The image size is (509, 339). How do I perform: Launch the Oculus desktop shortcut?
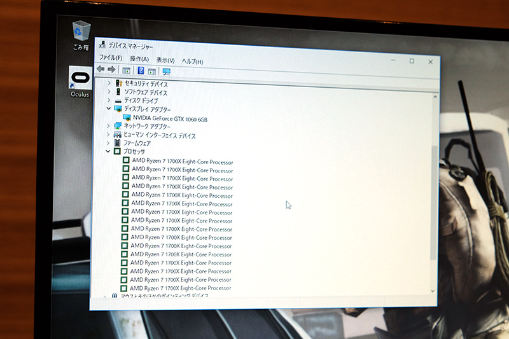tap(80, 82)
